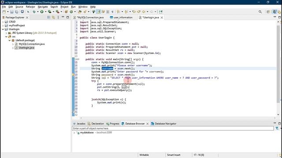Collapse the src folder
The width and height of the screenshot is (282, 158).
(x=6, y=36)
